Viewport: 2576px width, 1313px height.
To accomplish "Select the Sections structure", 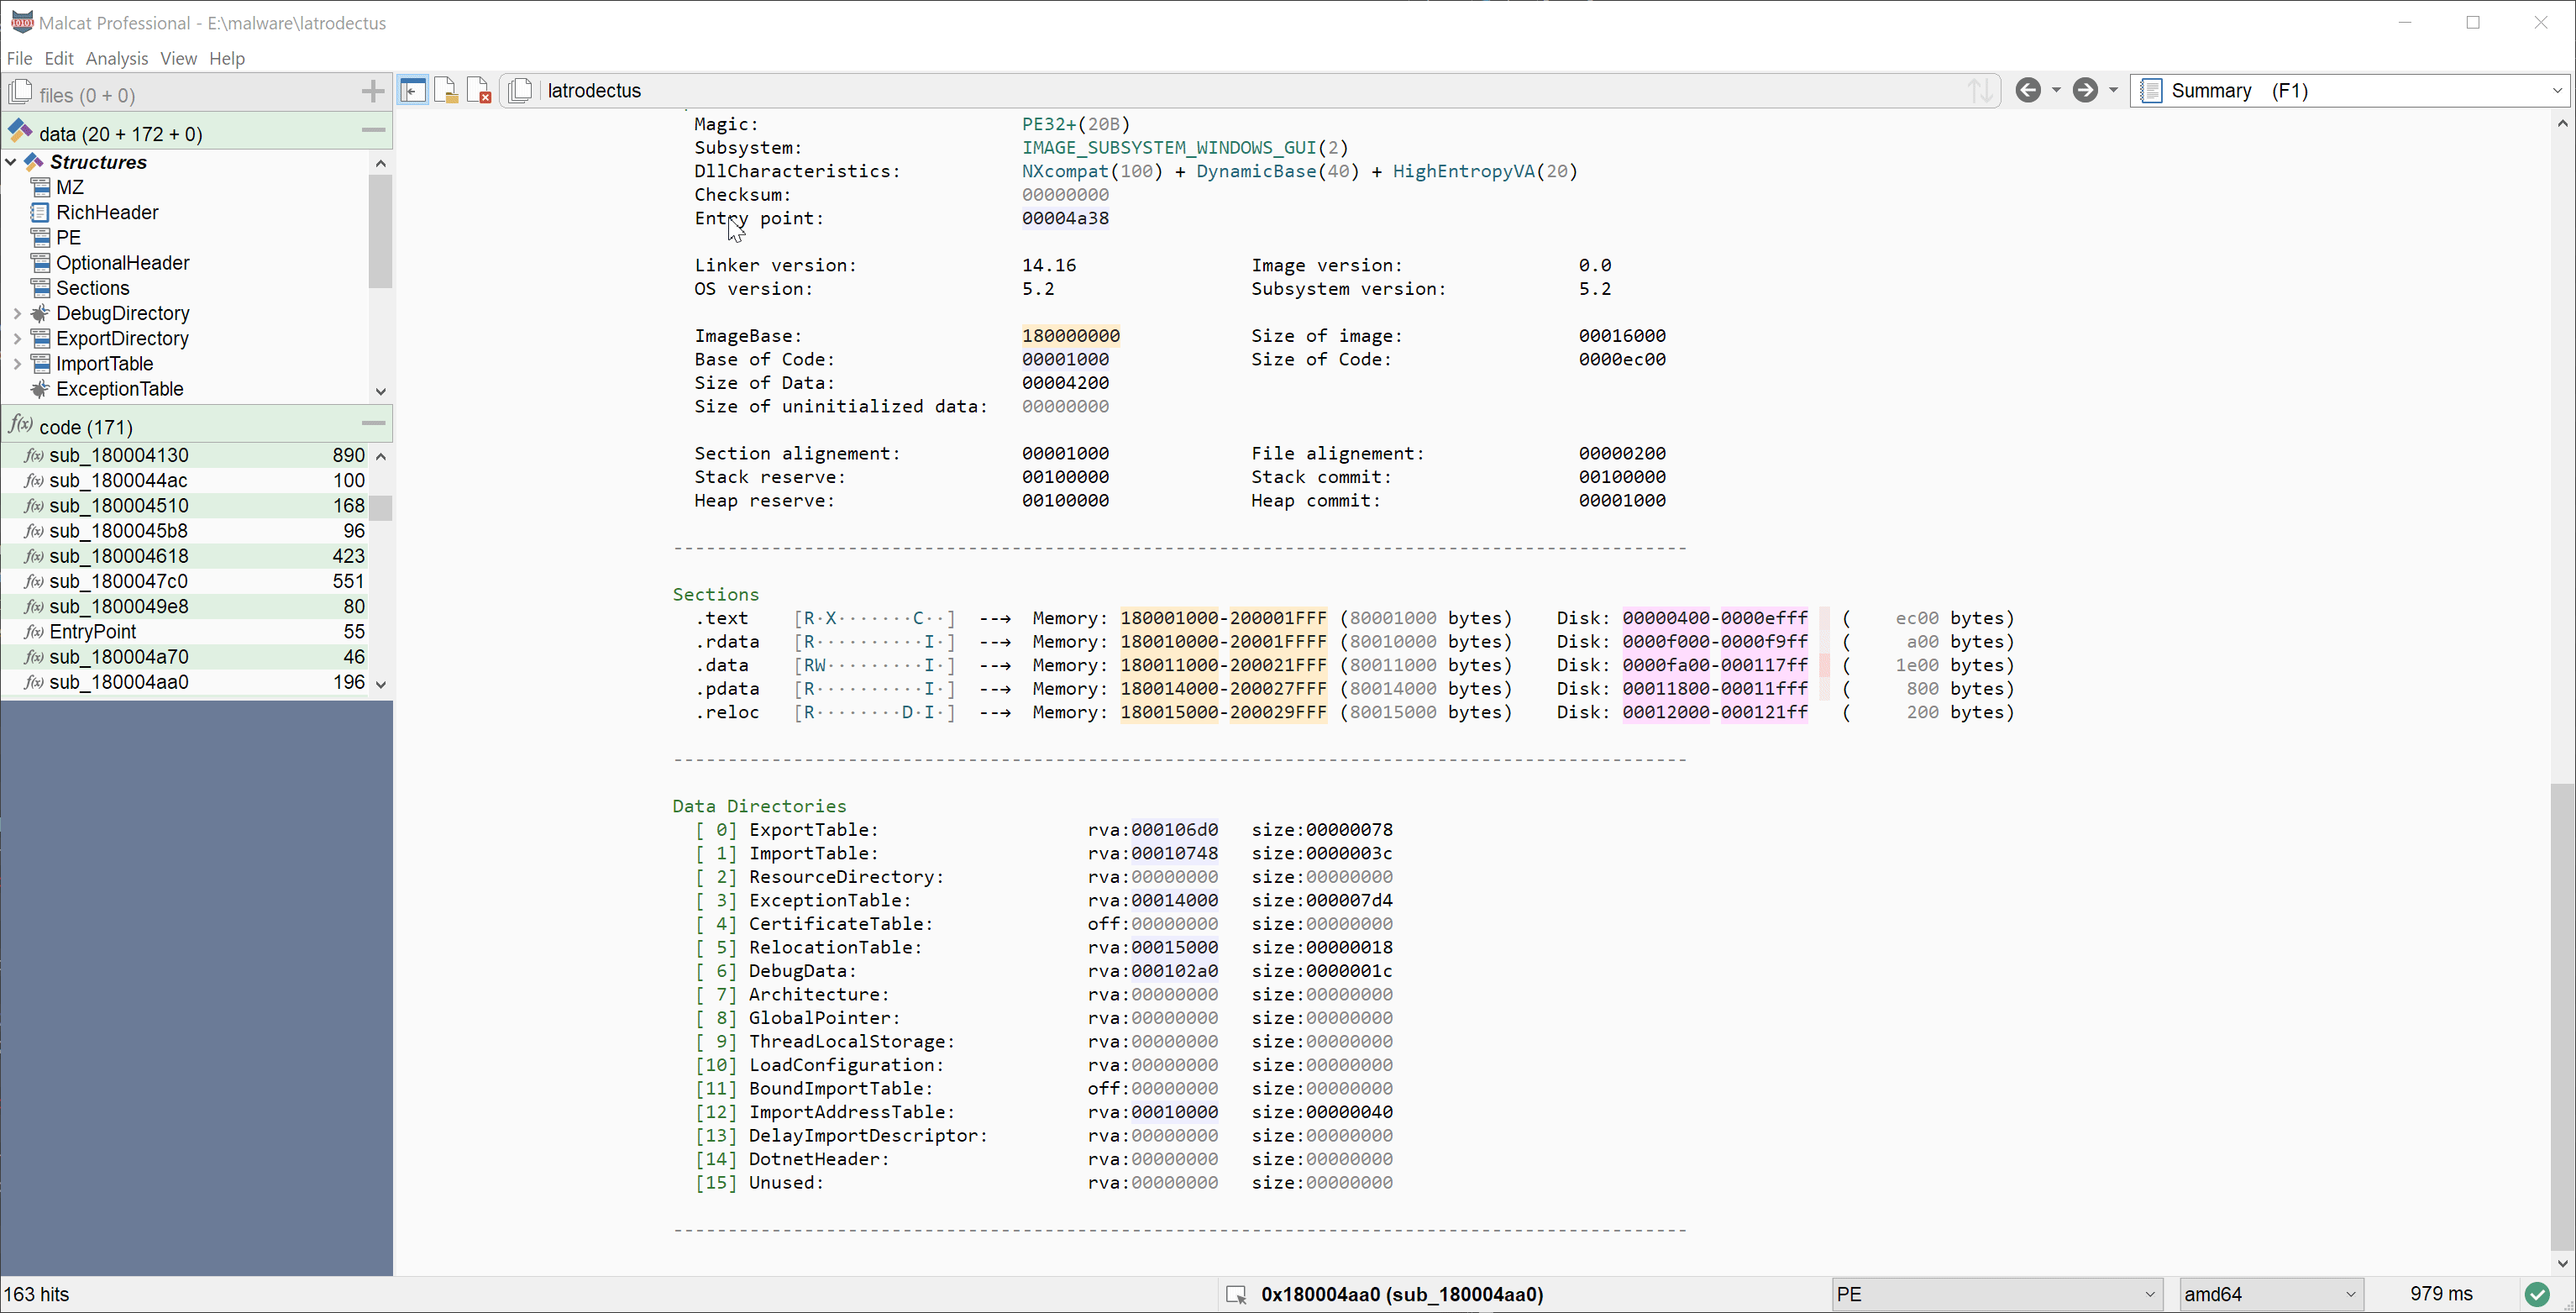I will 92,288.
